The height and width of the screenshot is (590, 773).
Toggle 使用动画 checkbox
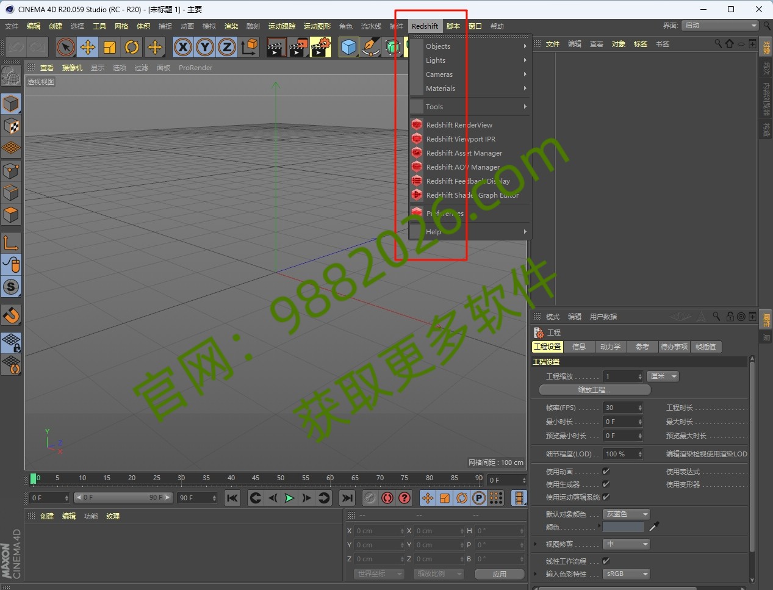(x=606, y=472)
